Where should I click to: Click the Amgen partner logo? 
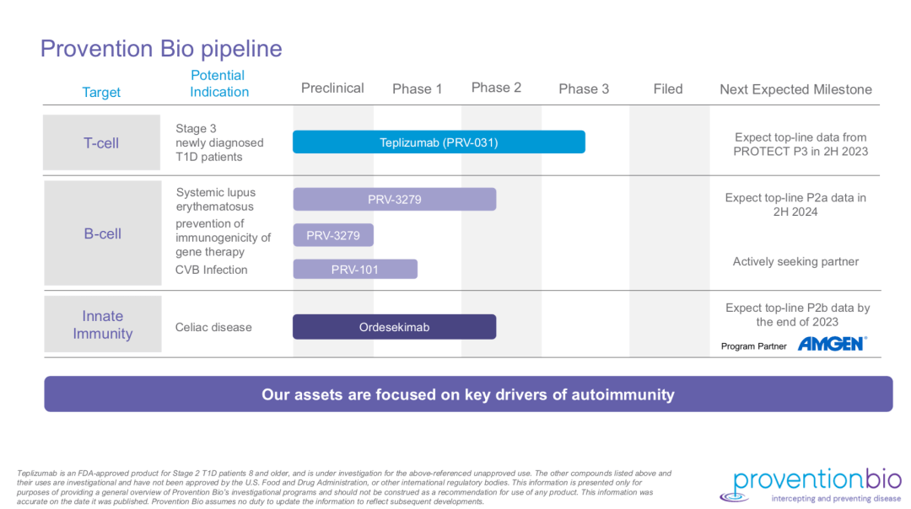(832, 344)
